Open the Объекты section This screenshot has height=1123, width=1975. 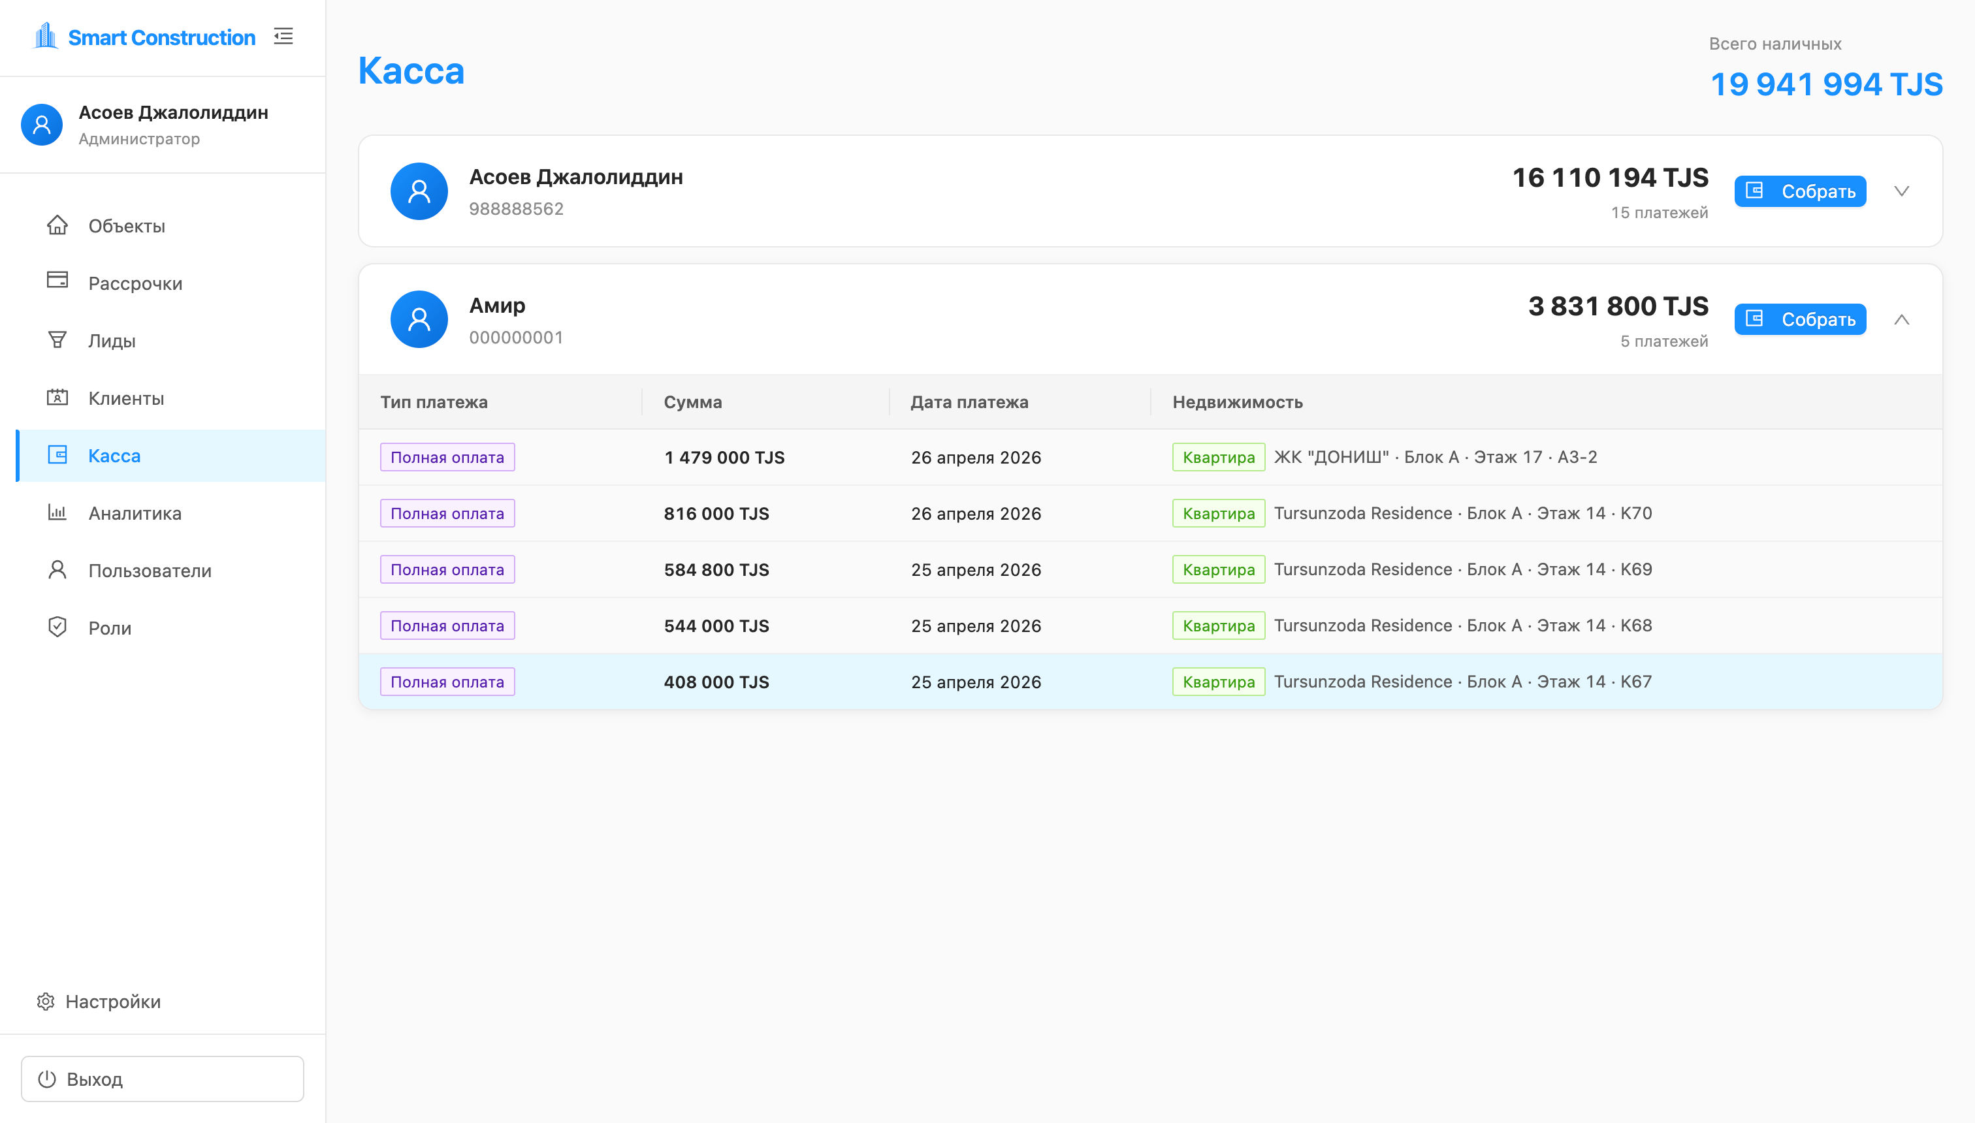coord(170,226)
